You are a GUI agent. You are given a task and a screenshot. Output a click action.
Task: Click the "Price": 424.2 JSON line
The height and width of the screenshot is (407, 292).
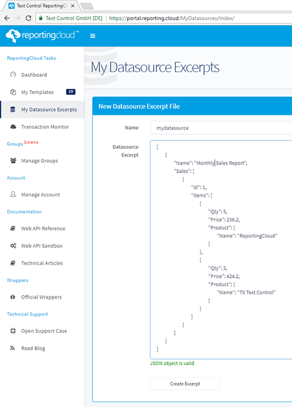224,276
